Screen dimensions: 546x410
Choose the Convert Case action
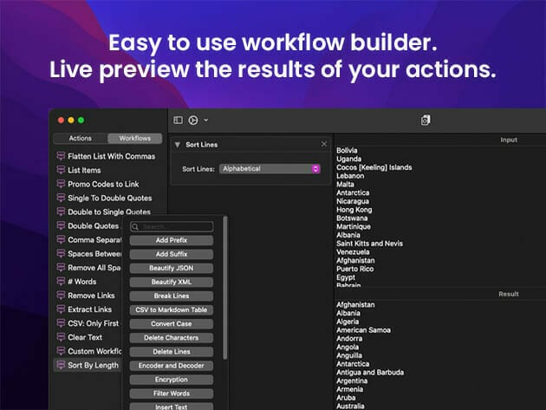click(172, 323)
